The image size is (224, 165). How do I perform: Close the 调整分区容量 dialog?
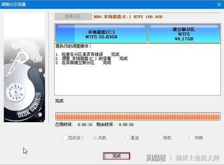click(x=219, y=4)
